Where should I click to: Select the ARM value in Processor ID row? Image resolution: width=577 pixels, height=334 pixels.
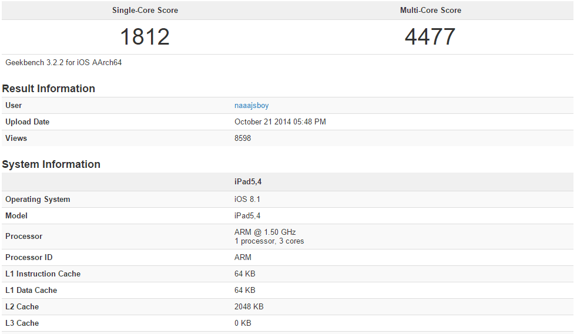243,257
